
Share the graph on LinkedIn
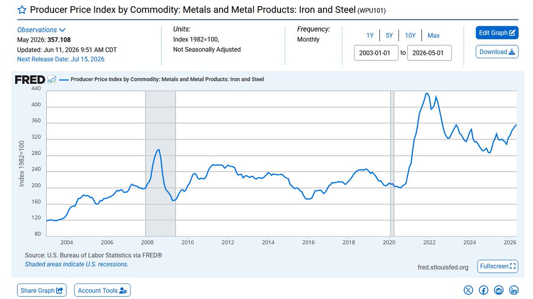[x=514, y=290]
